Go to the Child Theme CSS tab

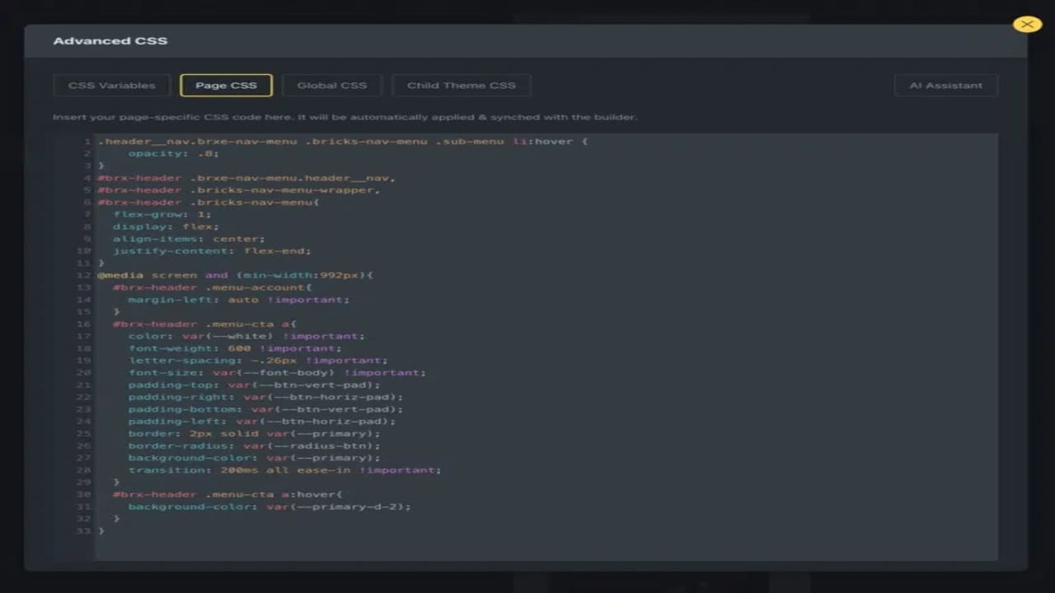click(461, 86)
